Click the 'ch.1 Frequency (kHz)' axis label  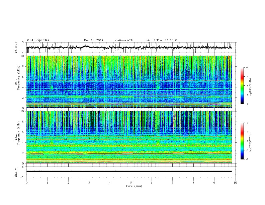pyautogui.click(x=18, y=77)
